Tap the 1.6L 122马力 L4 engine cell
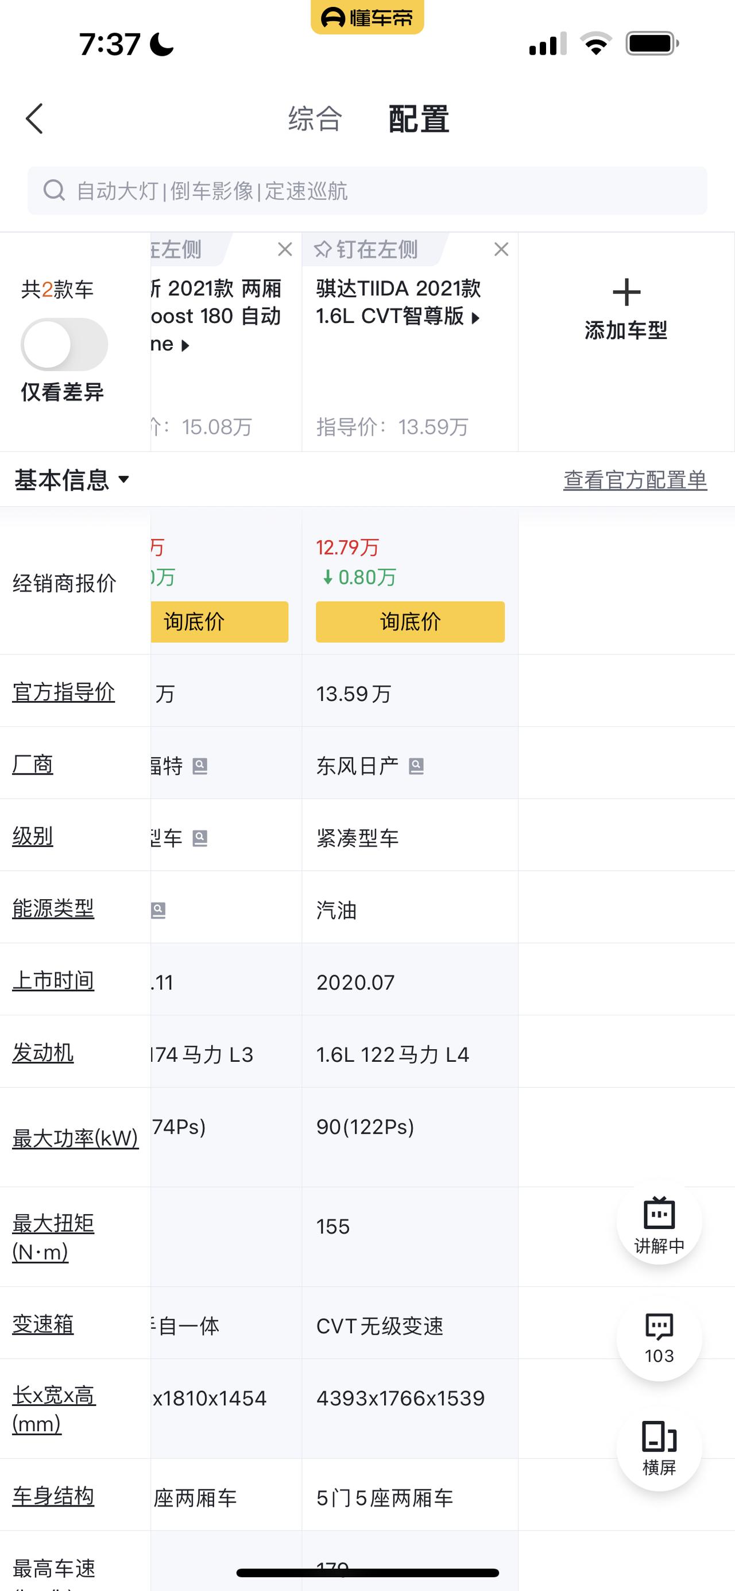 393,1054
